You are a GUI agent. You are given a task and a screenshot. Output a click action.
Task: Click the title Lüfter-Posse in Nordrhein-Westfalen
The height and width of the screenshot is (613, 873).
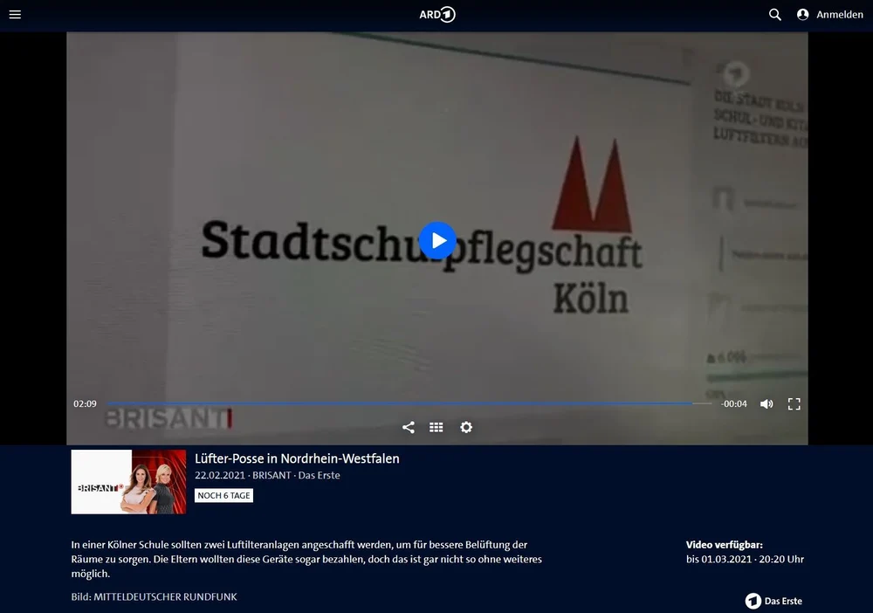coord(297,458)
